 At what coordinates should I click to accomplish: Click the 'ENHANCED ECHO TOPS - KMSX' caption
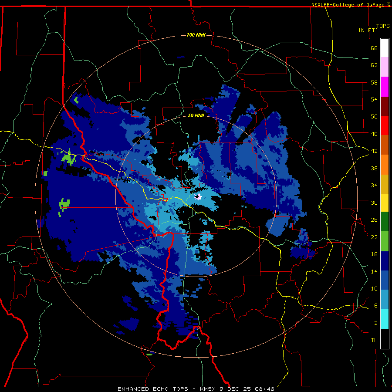166,389
